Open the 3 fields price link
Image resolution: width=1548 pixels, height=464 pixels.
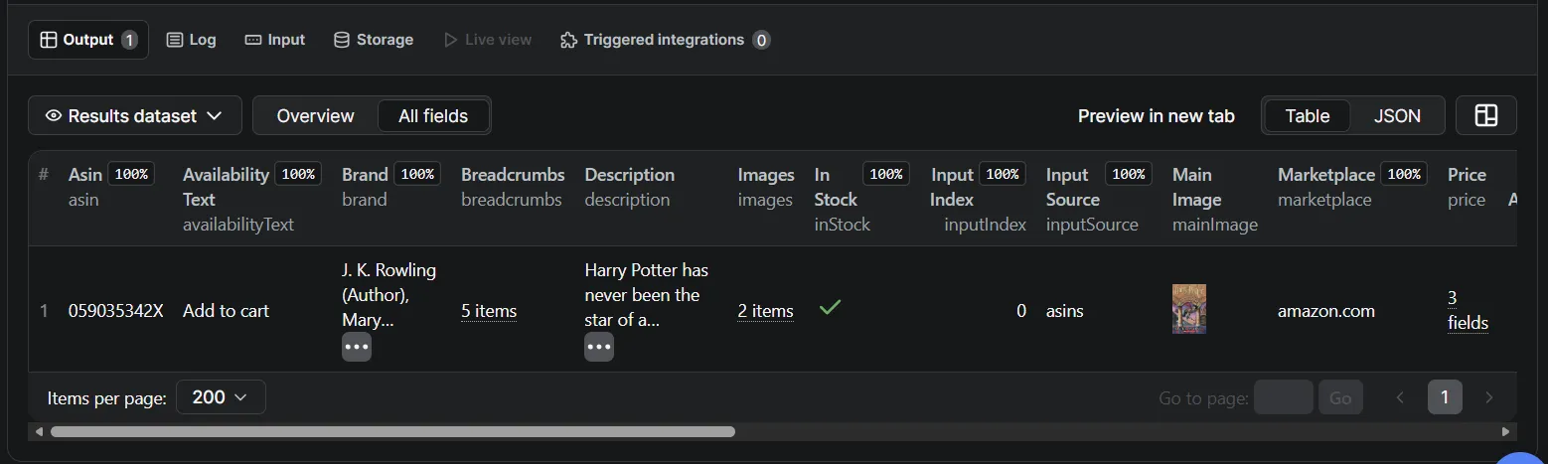click(x=1468, y=310)
